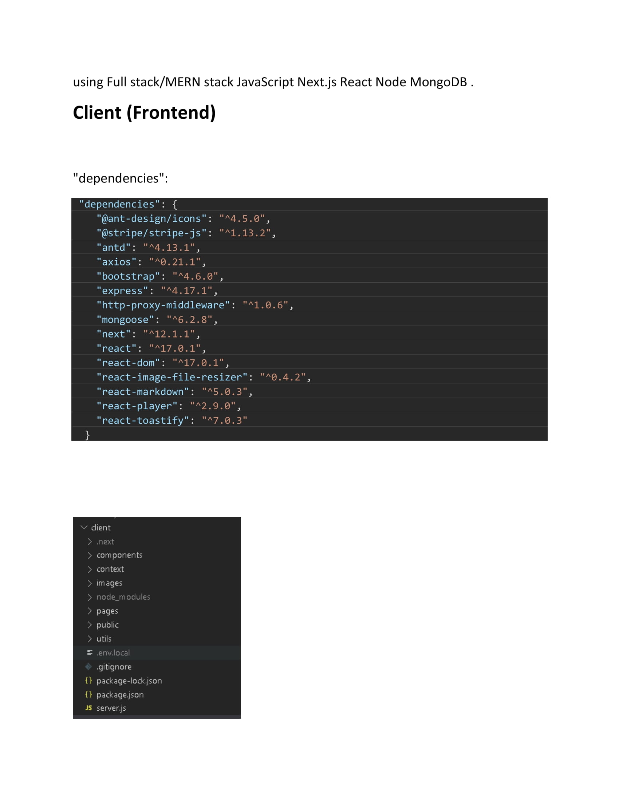Select the utils folder entry
619x801 pixels.
pyautogui.click(x=104, y=639)
